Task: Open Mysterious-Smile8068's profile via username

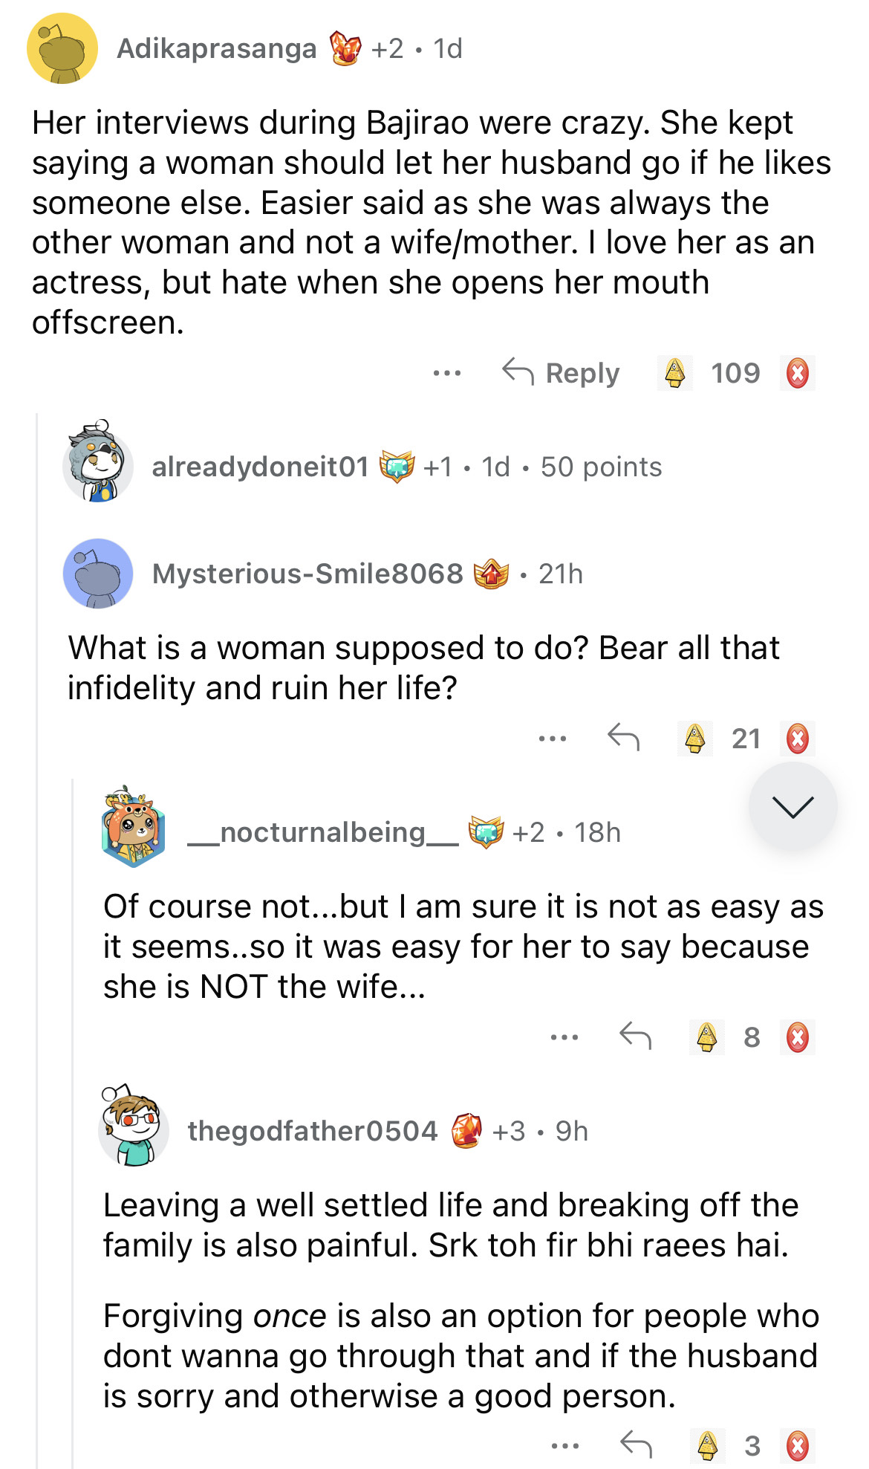Action: tap(307, 574)
